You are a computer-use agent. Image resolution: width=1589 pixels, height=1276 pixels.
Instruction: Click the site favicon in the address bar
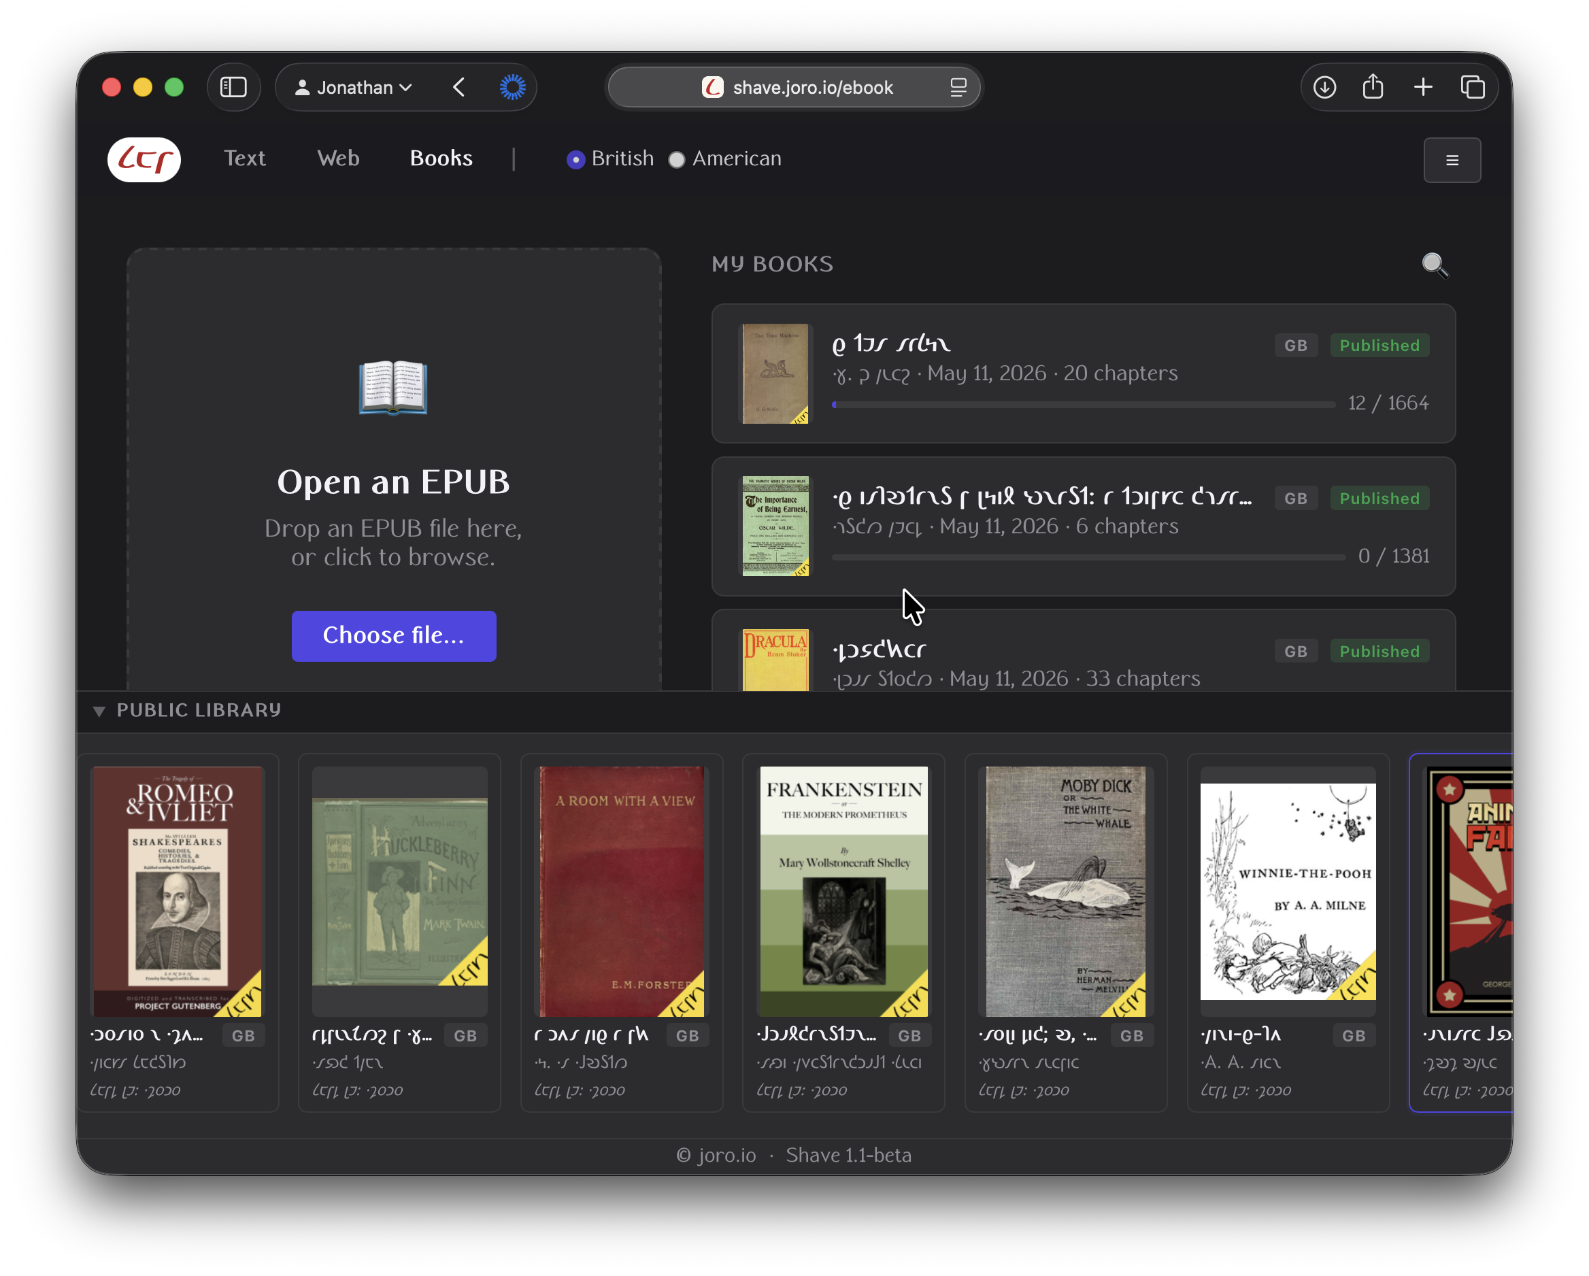(712, 88)
